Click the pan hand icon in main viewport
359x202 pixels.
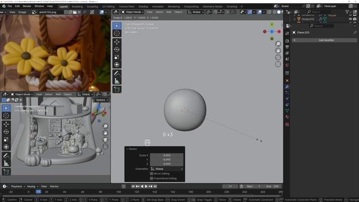coord(278,50)
